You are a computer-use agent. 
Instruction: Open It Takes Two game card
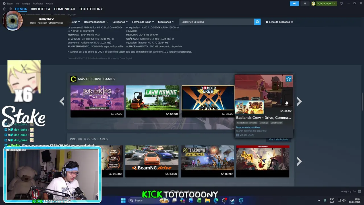coord(262,161)
